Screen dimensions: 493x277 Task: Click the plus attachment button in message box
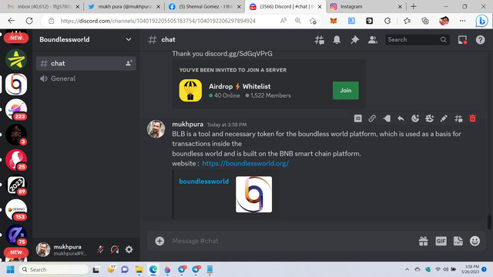click(x=159, y=241)
